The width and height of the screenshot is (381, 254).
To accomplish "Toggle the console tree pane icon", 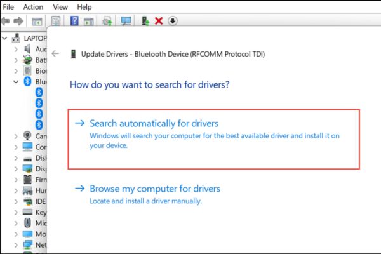I will click(37, 22).
